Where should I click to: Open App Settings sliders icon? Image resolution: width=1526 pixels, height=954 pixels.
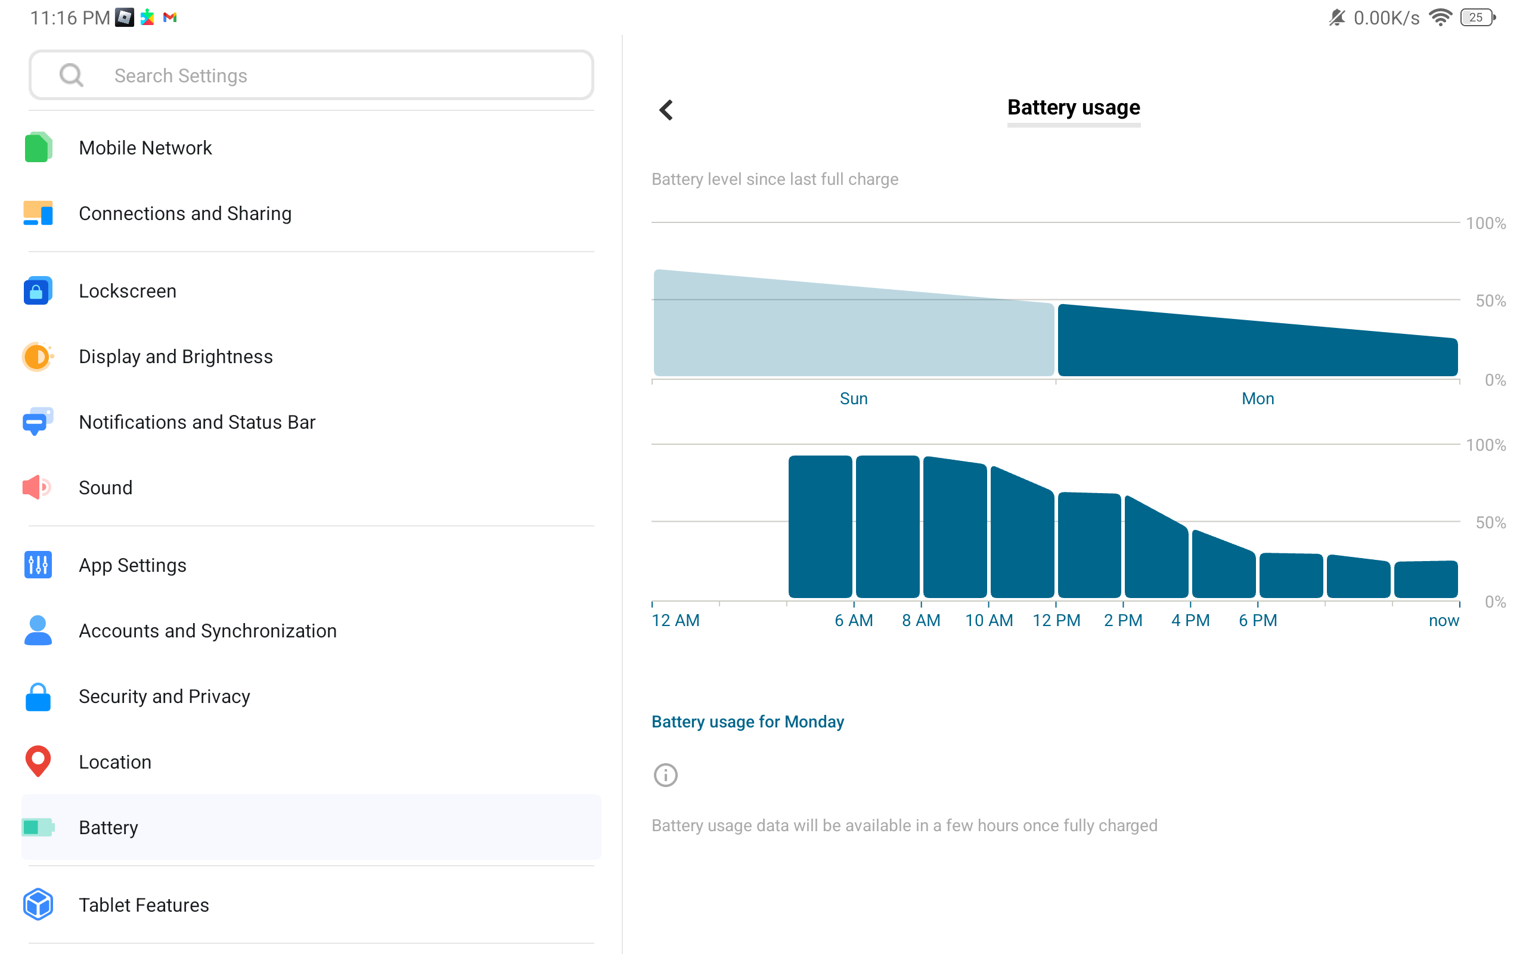click(x=38, y=565)
